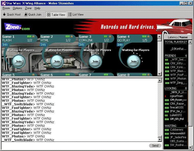Click the Latency/Name column header
194x151 pixels.
[x=178, y=37]
